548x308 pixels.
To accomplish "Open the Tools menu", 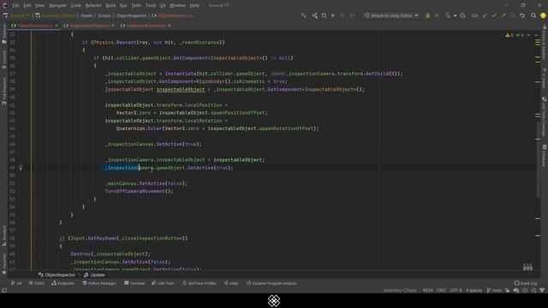I will tap(151, 6).
